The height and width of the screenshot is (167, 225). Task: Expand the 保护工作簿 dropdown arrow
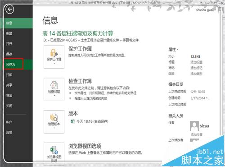coord(54,63)
